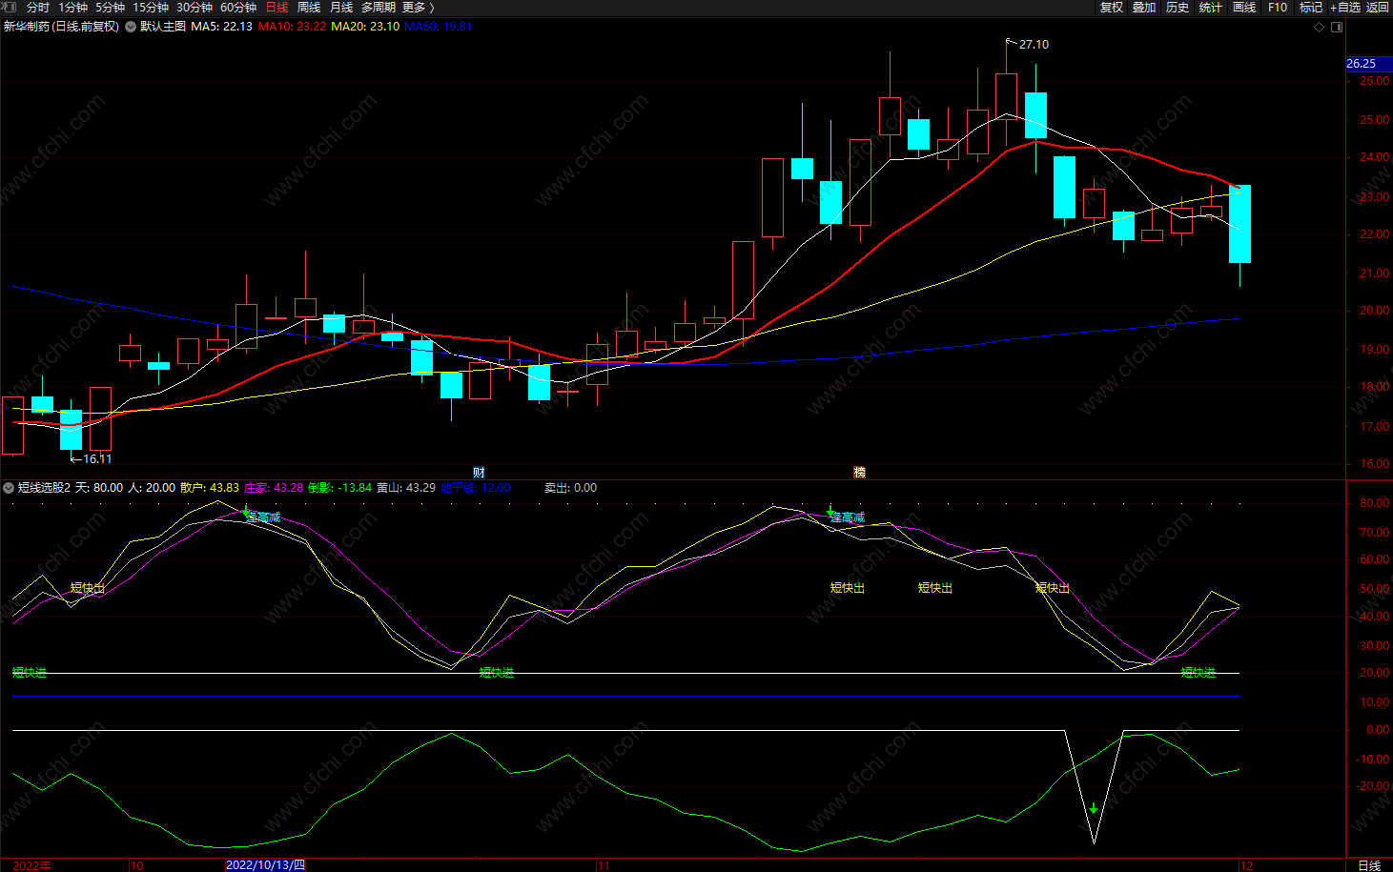Click the 16.11 low price annotation
Viewport: 1393px width, 872px height.
tap(97, 459)
